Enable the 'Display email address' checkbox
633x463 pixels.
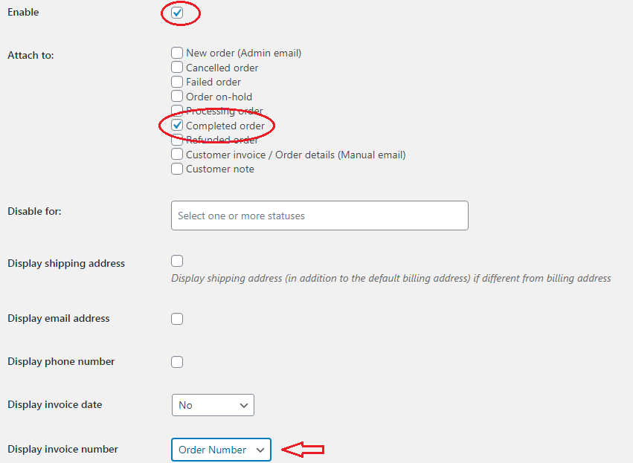[176, 318]
